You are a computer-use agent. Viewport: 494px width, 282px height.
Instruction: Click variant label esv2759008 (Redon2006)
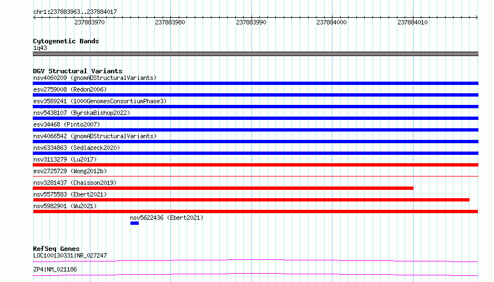[70, 89]
